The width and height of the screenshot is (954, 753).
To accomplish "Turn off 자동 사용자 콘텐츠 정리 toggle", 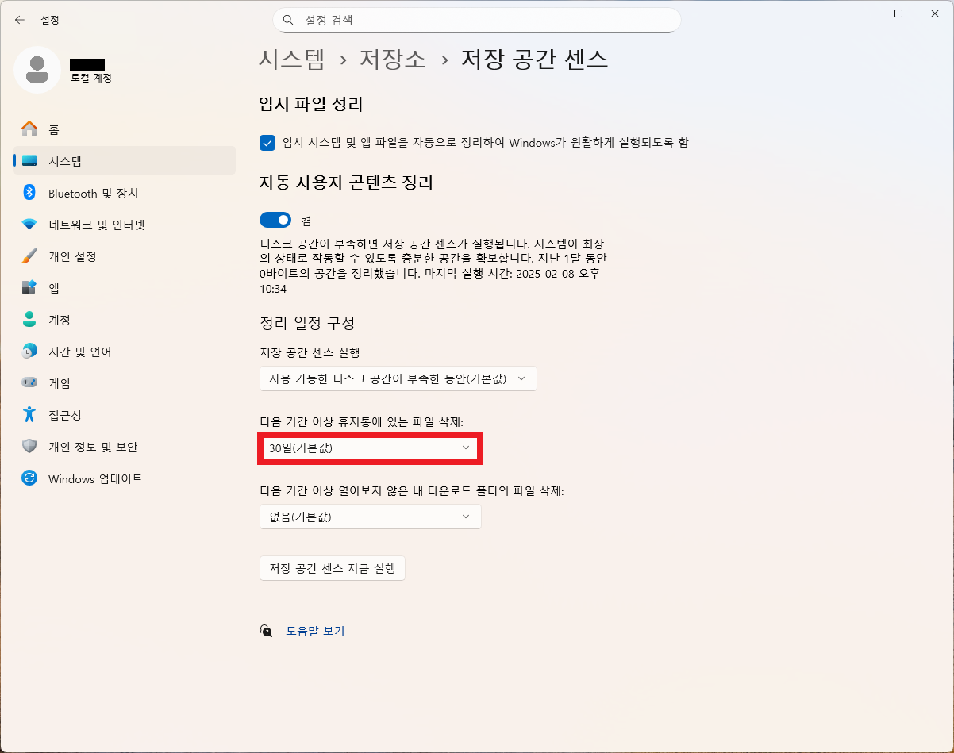I will pos(275,220).
